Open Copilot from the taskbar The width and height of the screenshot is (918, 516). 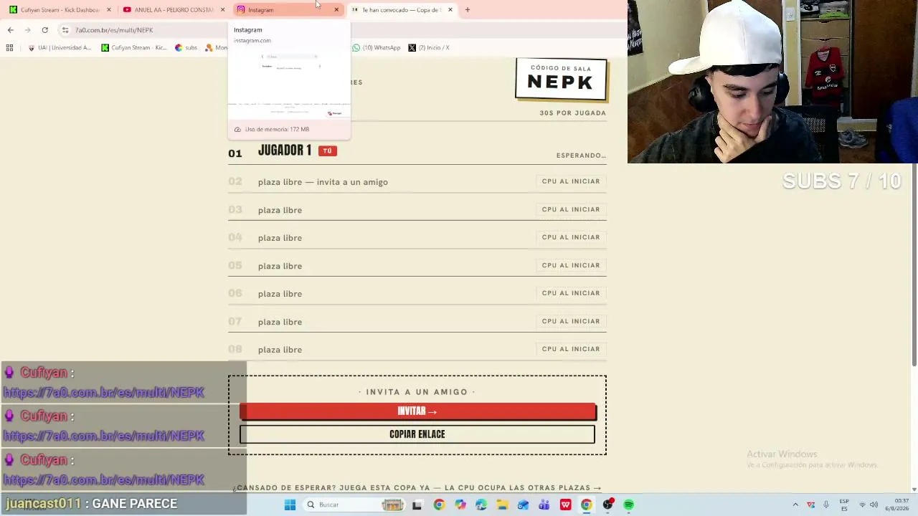click(x=460, y=505)
